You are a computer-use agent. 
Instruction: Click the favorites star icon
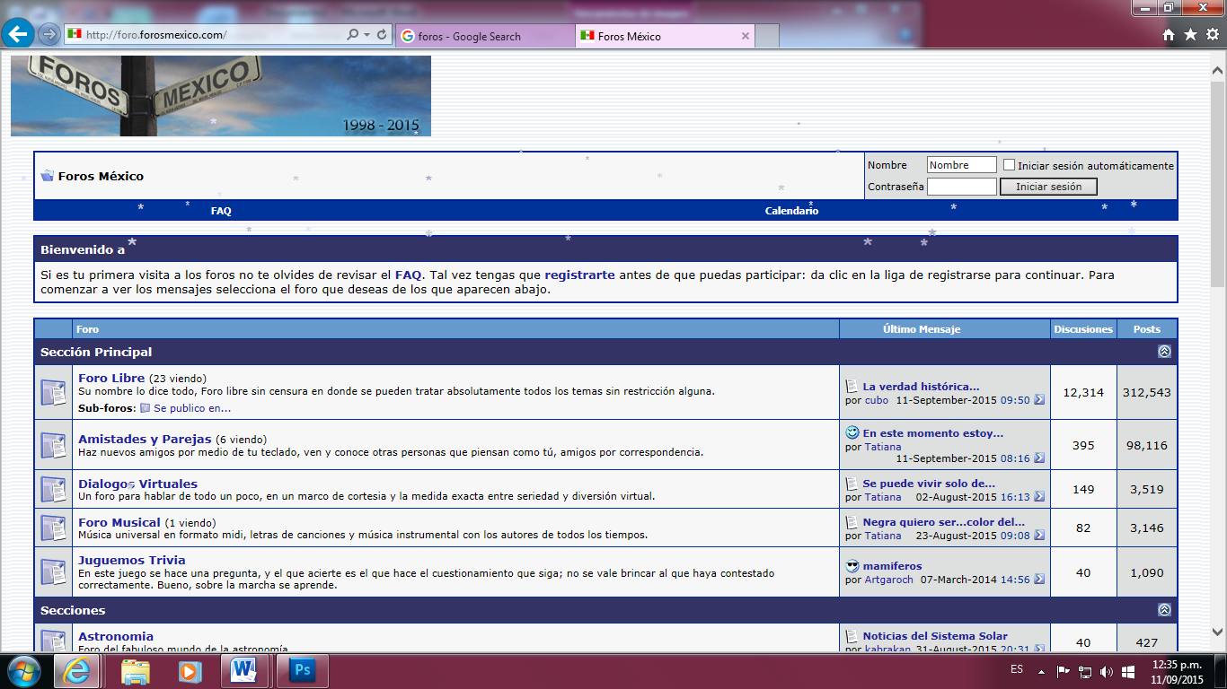[x=1190, y=35]
